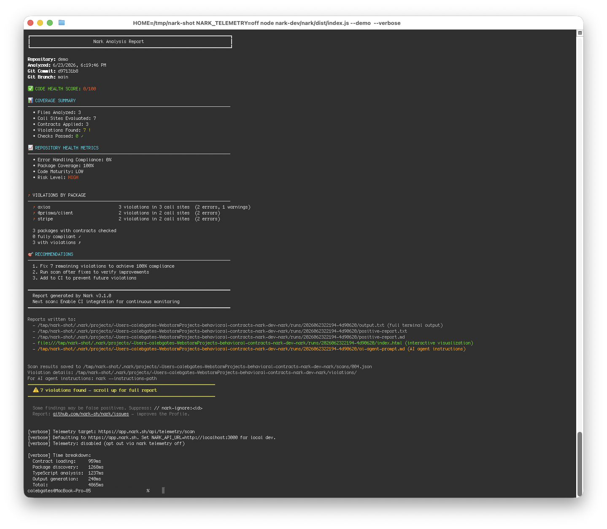The width and height of the screenshot is (607, 529).
Task: Click the 'Repository: demo' line
Action: (48, 60)
